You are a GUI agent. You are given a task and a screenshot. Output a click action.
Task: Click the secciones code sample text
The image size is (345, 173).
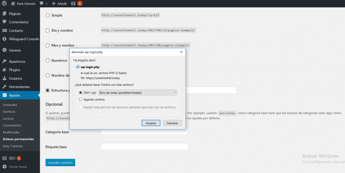pyautogui.click(x=227, y=113)
